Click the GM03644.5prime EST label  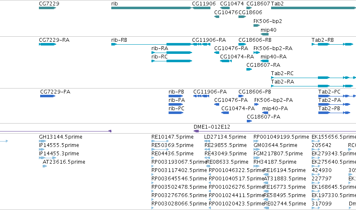pyautogui.click(x=275, y=145)
